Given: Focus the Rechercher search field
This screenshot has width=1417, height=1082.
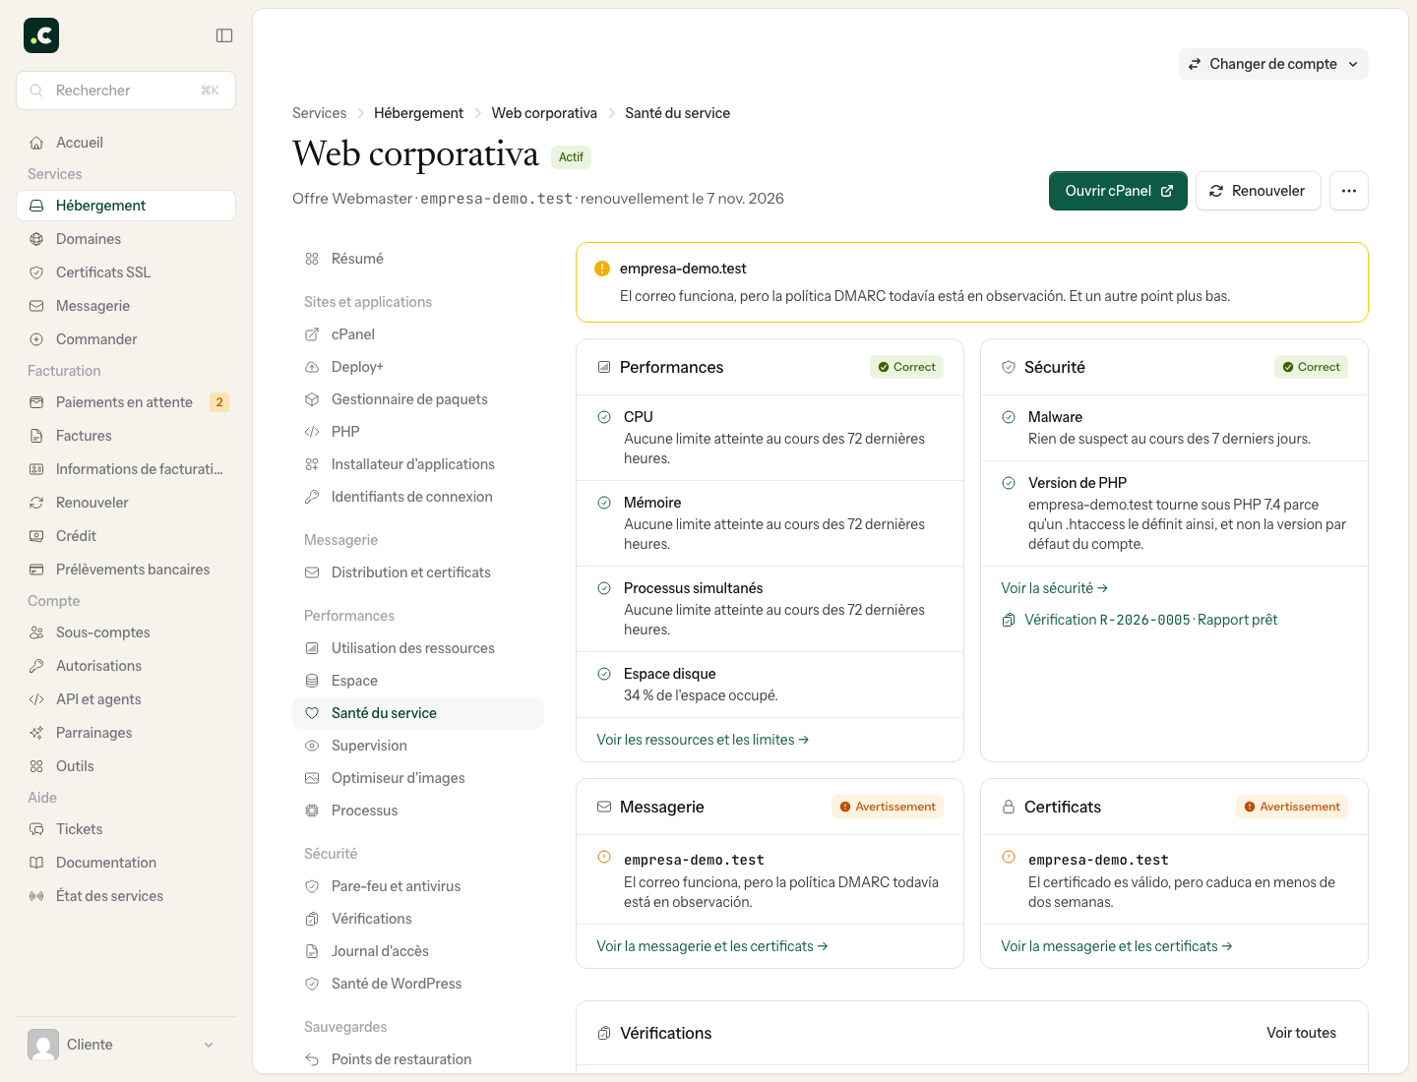Looking at the screenshot, I should coord(126,90).
